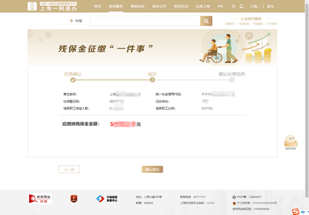309x215 pixels.
Task: Focus the top search input field
Action: click(145, 21)
